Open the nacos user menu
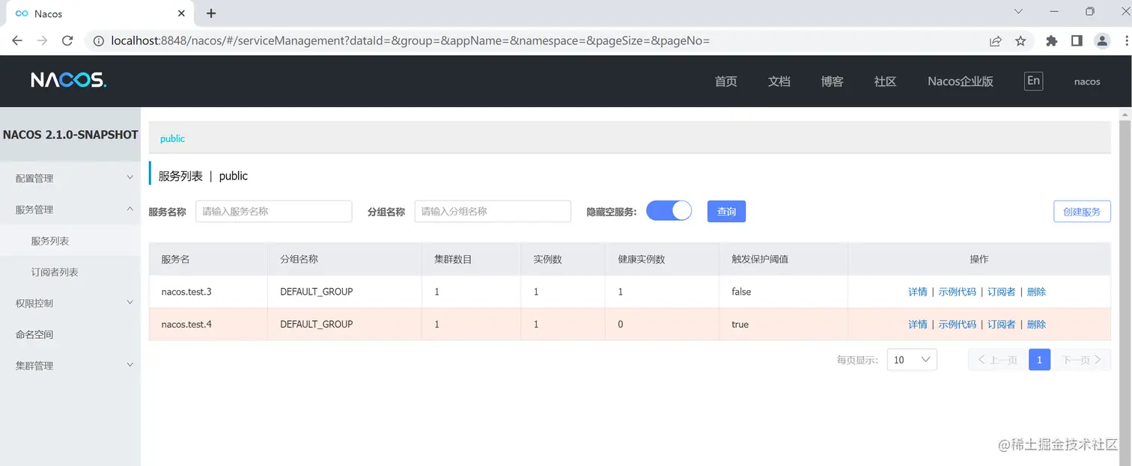This screenshot has height=466, width=1132. [1087, 82]
